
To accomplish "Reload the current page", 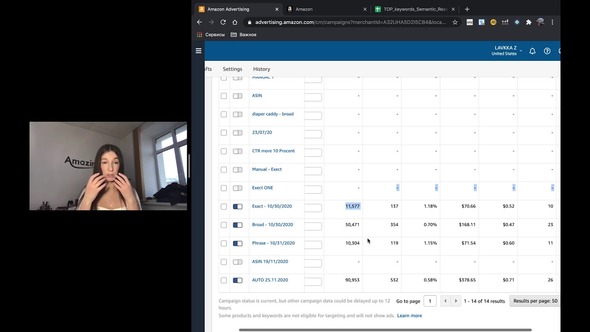I will 223,22.
